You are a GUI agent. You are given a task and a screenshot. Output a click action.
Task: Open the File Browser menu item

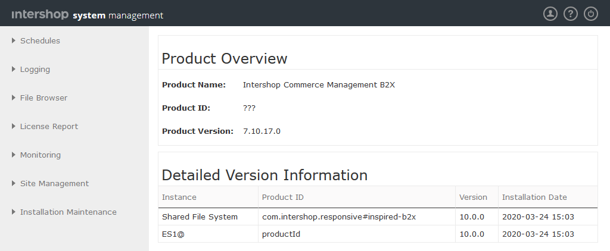pyautogui.click(x=43, y=98)
